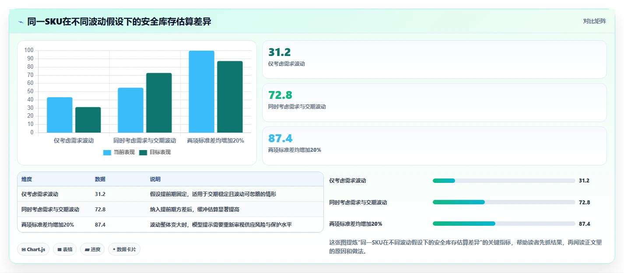Click the lightning icon beside the title
624x273 pixels.
(x=21, y=21)
